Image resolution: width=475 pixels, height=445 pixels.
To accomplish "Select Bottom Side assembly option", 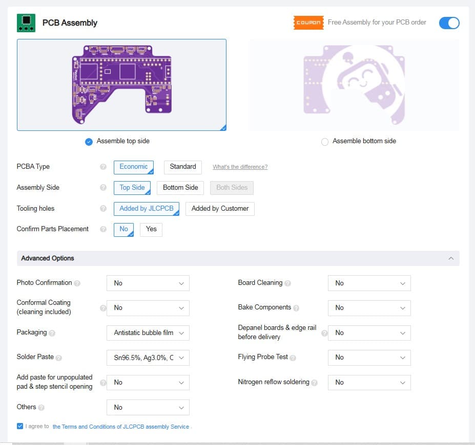I will click(x=180, y=188).
